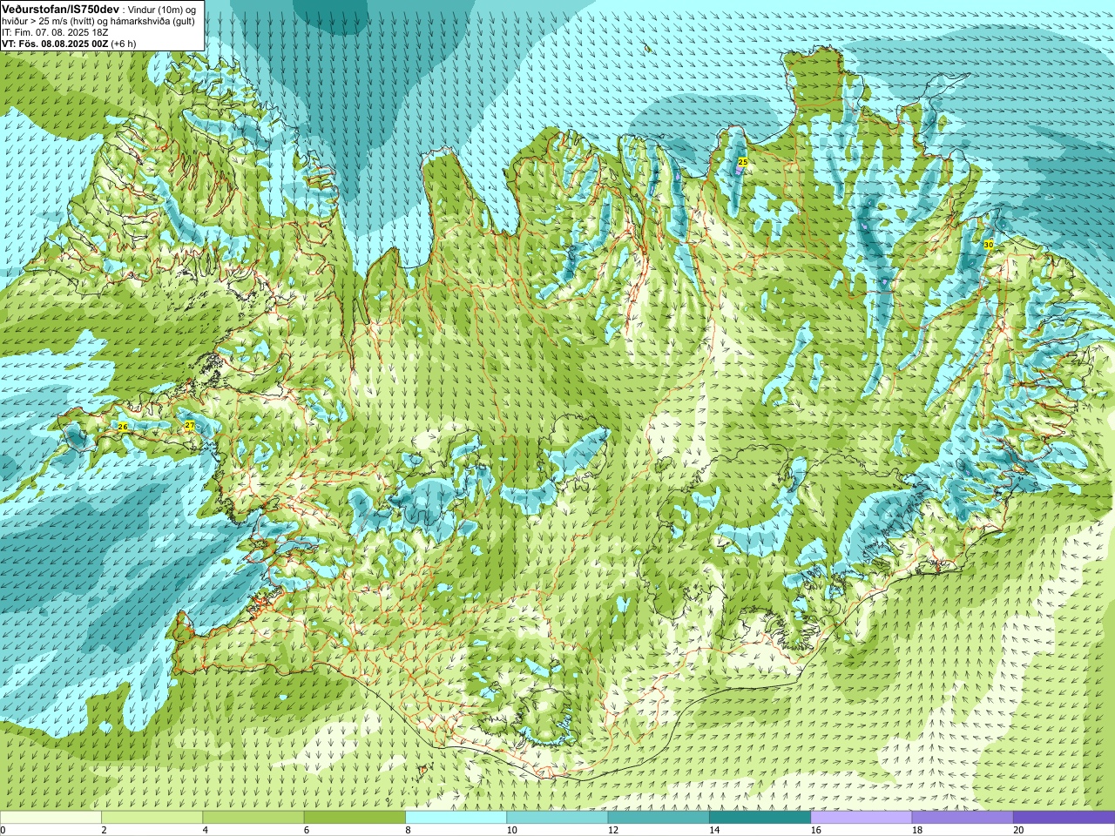The image size is (1115, 836).
Task: Click the legend tick number 6
Action: coord(307,830)
